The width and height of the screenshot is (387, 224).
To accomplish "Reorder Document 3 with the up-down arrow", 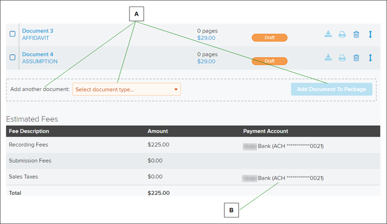I will [x=370, y=34].
